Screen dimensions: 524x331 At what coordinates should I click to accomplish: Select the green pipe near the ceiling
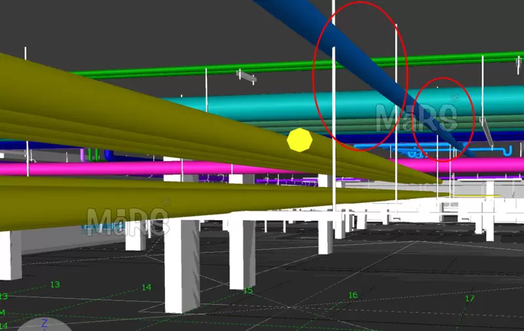point(196,69)
